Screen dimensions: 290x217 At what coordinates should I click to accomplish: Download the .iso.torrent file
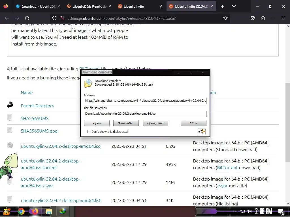[50, 164]
